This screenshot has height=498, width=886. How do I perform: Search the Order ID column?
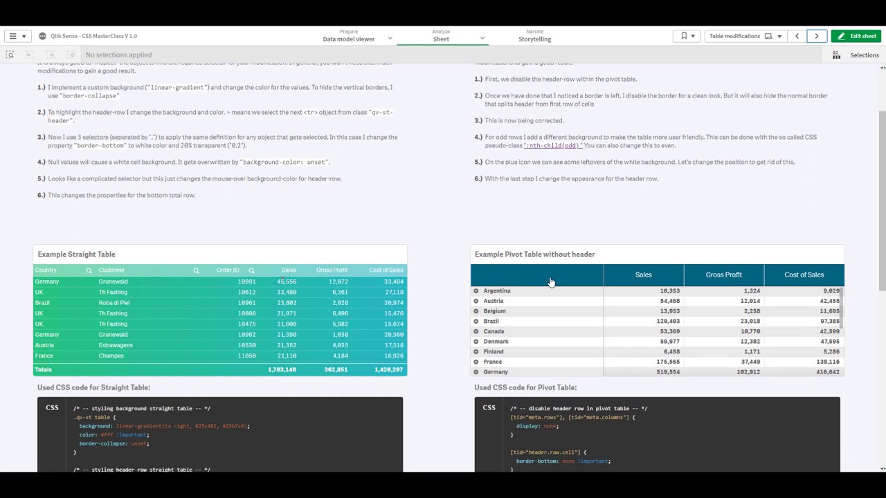tap(251, 270)
